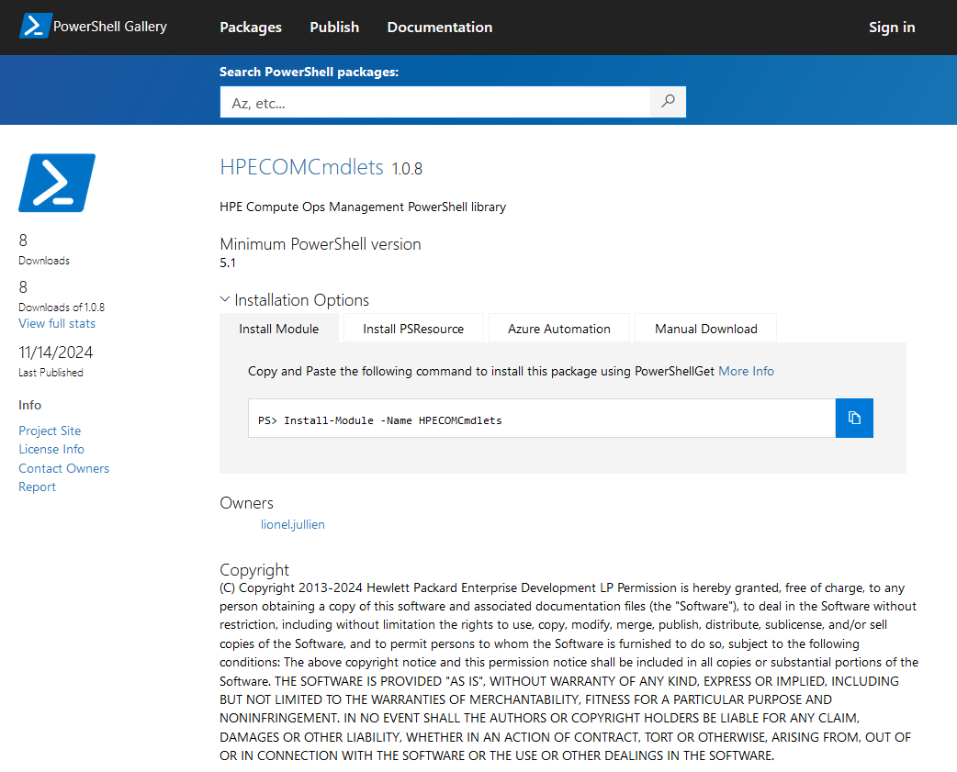Open the Packages menu item
This screenshot has width=957, height=772.
point(251,28)
